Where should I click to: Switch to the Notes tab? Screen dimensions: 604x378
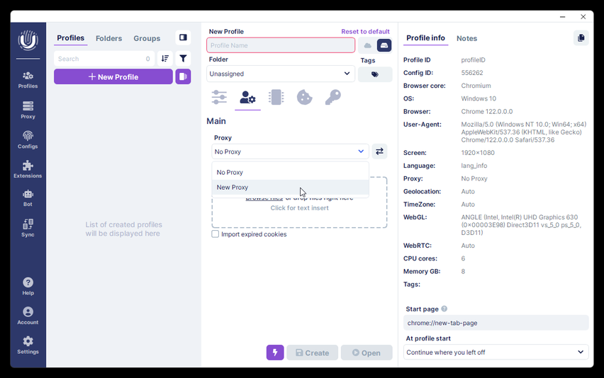click(x=466, y=38)
